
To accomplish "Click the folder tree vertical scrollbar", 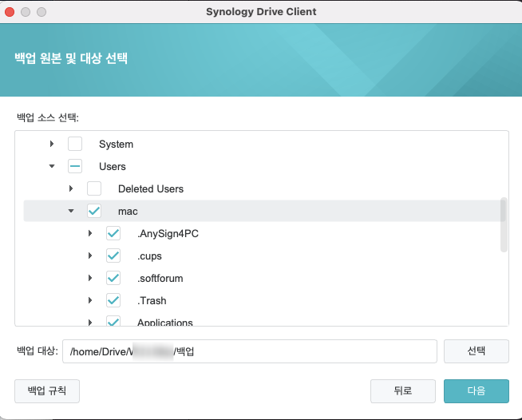I will 504,225.
